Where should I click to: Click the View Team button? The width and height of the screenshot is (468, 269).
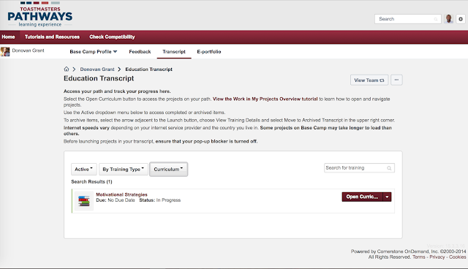click(x=369, y=80)
